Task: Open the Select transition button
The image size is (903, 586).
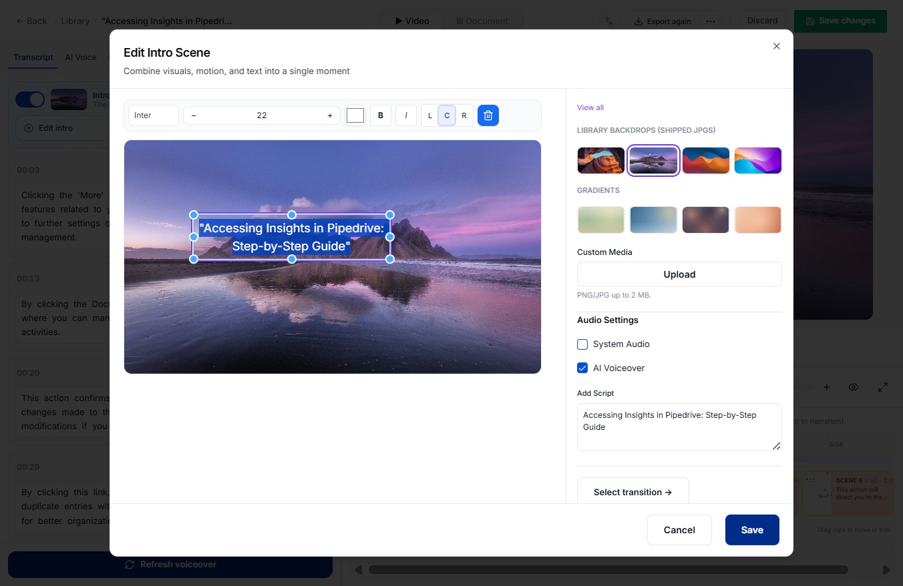Action: click(633, 492)
